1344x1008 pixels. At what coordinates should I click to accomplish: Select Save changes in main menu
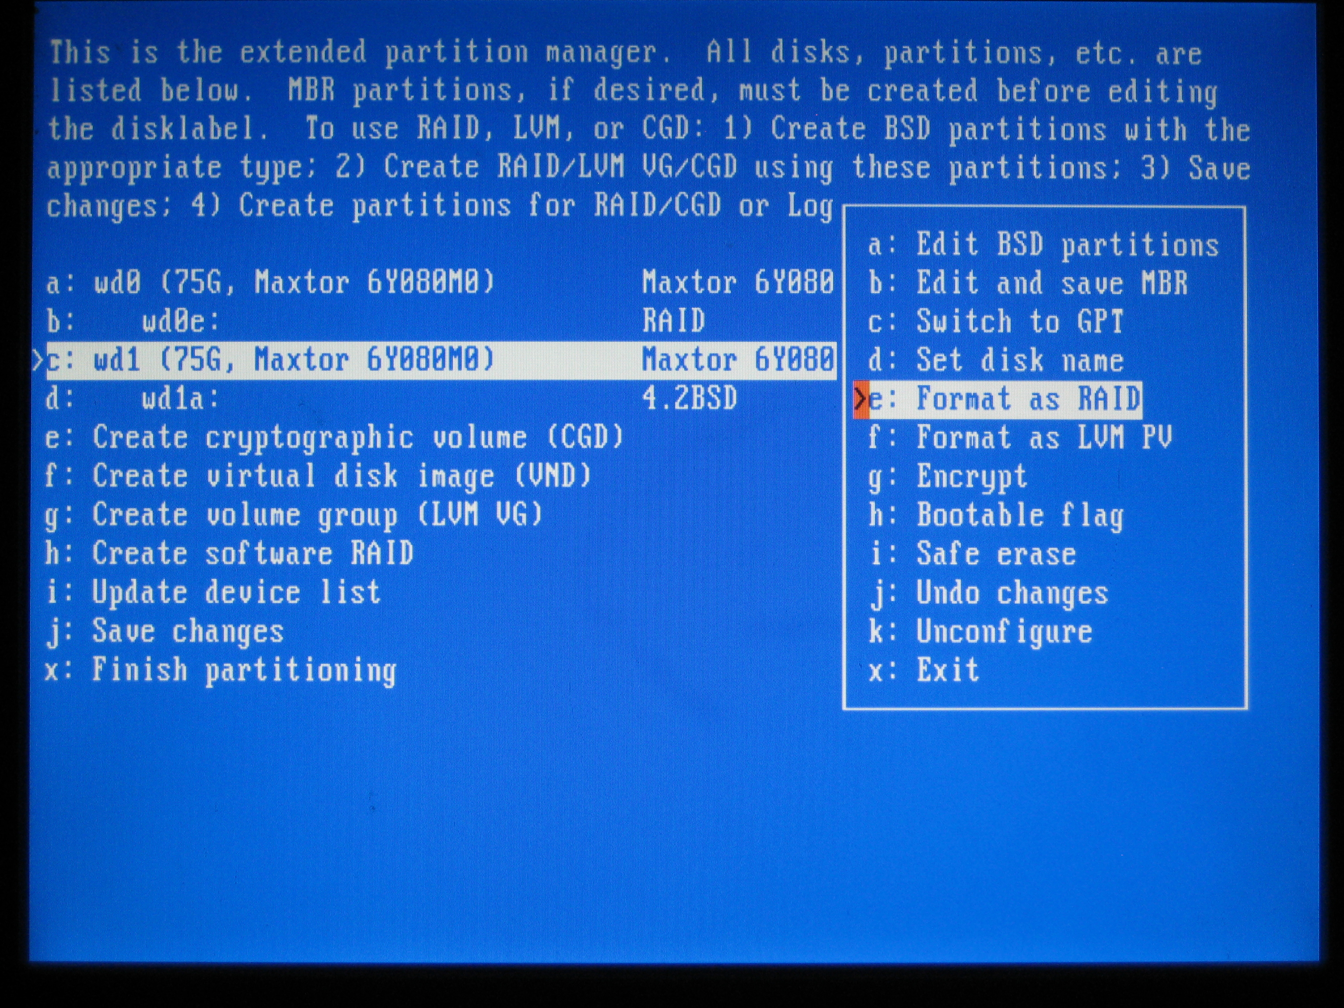click(x=164, y=631)
